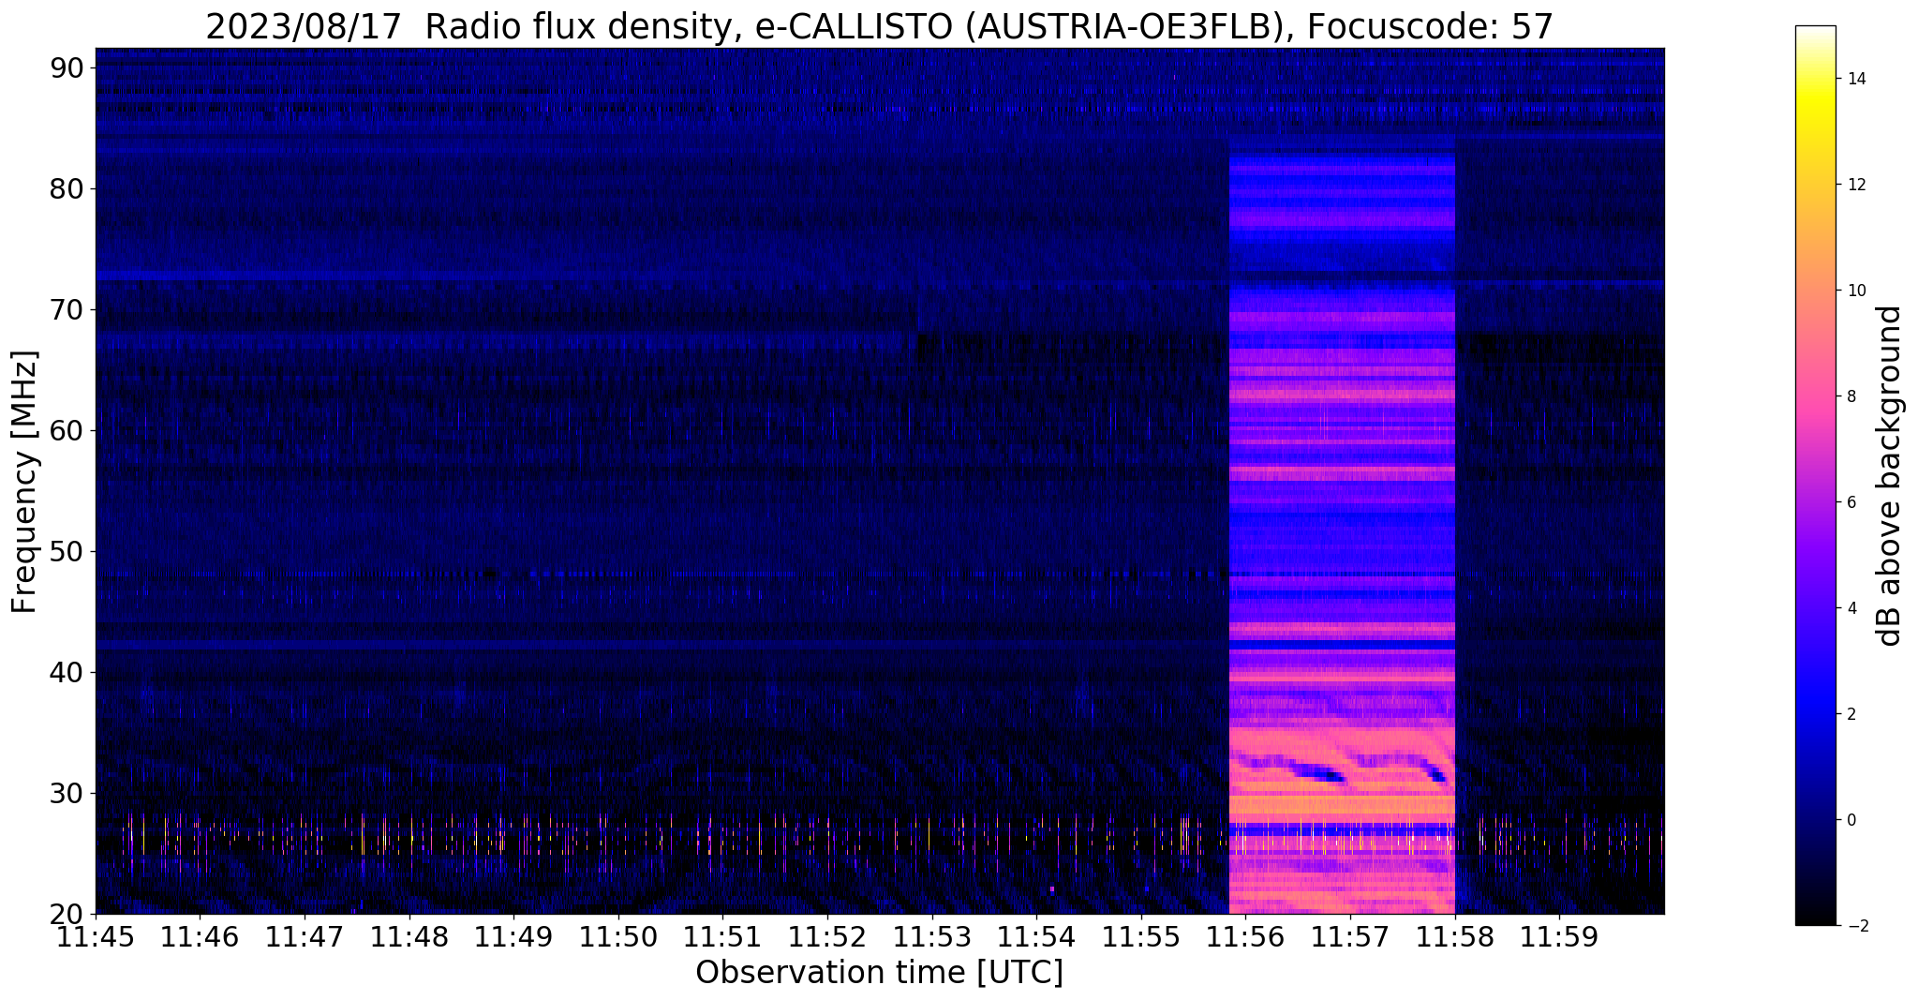The height and width of the screenshot is (1000, 1918).
Task: Click the colorbar tick label 14
Action: (x=1855, y=79)
